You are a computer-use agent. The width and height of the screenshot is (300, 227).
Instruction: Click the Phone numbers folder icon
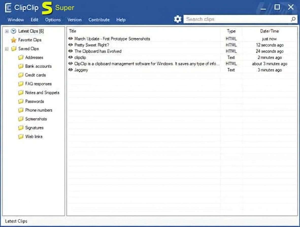(21, 110)
